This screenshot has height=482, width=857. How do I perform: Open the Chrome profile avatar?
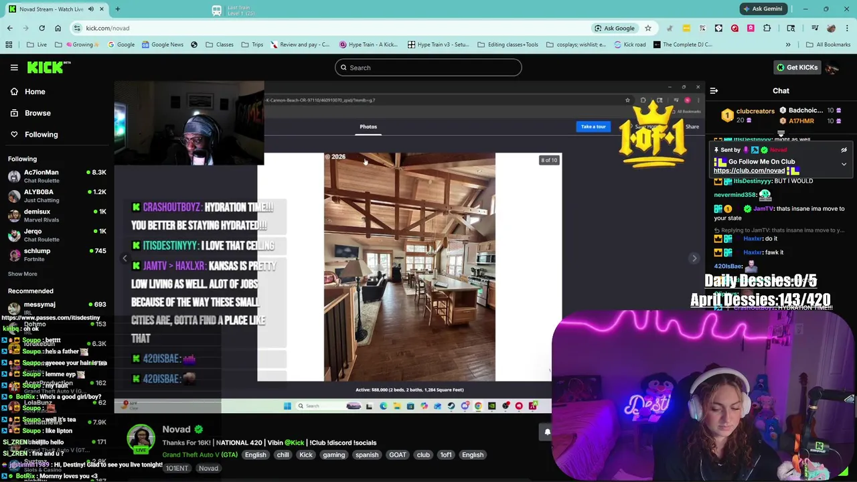831,28
